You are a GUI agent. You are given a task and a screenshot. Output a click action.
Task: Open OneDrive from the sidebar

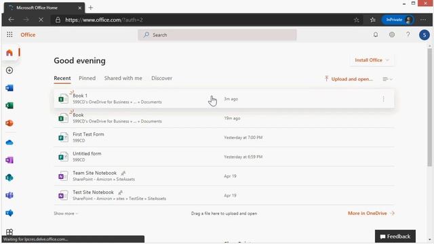coord(9,142)
